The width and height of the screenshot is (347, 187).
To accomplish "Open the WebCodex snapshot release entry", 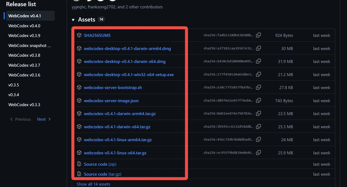I will point(29,46).
